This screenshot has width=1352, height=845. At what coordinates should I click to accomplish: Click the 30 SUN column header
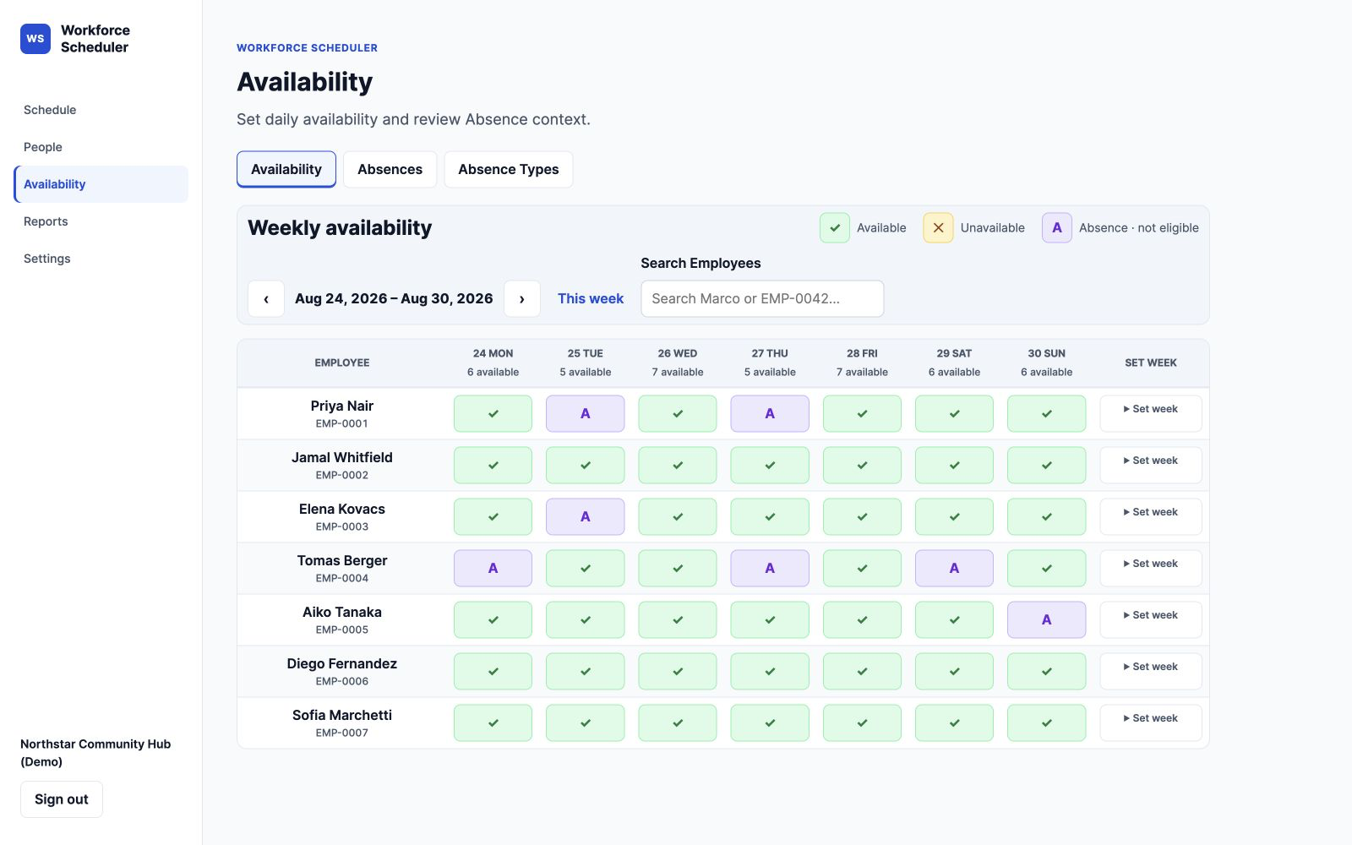[1047, 363]
